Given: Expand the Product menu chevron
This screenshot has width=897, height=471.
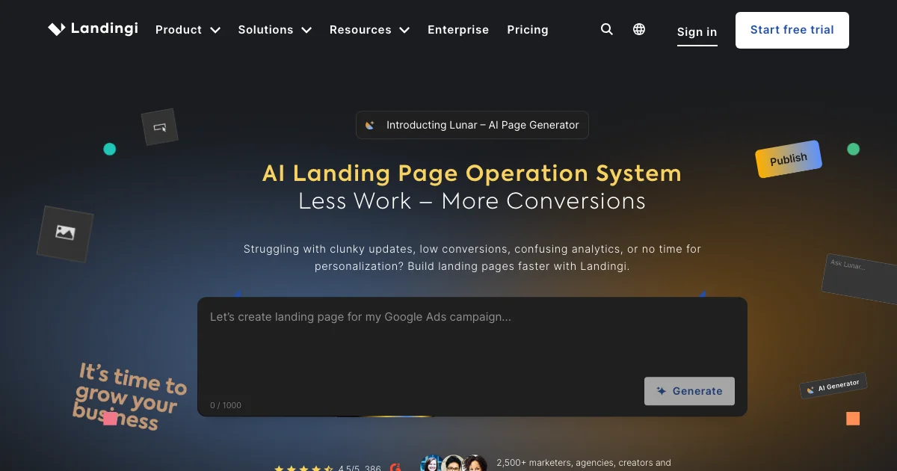Looking at the screenshot, I should click(x=215, y=30).
